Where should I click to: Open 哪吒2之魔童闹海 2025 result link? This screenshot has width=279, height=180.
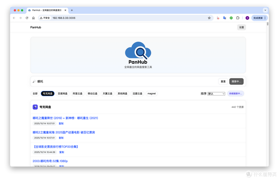click(64, 133)
